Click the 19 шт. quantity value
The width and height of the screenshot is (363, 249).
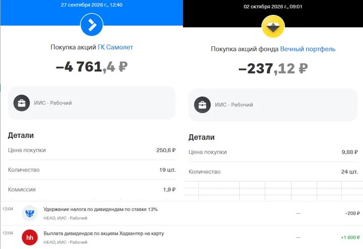[x=167, y=170]
